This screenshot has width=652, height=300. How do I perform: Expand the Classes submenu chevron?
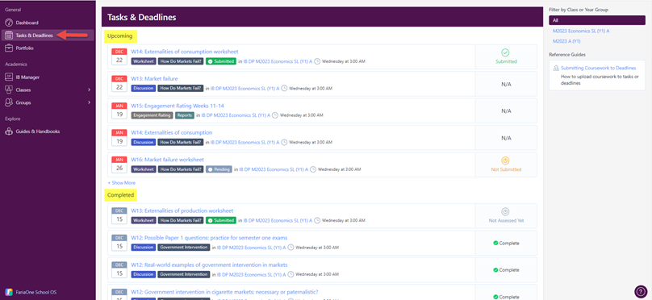pyautogui.click(x=89, y=90)
